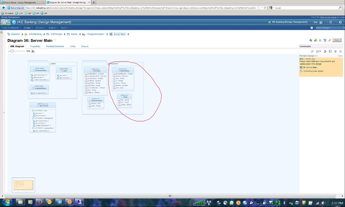Click the lock toolbar icon near Save

click(315, 40)
